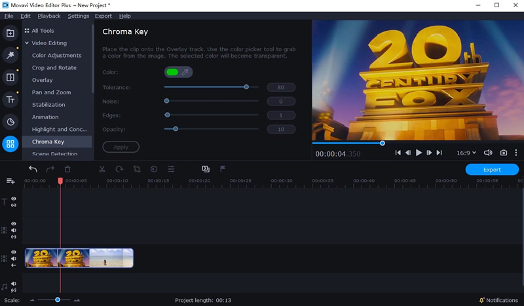Screen dimensions: 524x306
Task: Activate the color picker eyedropper
Action: coord(185,72)
